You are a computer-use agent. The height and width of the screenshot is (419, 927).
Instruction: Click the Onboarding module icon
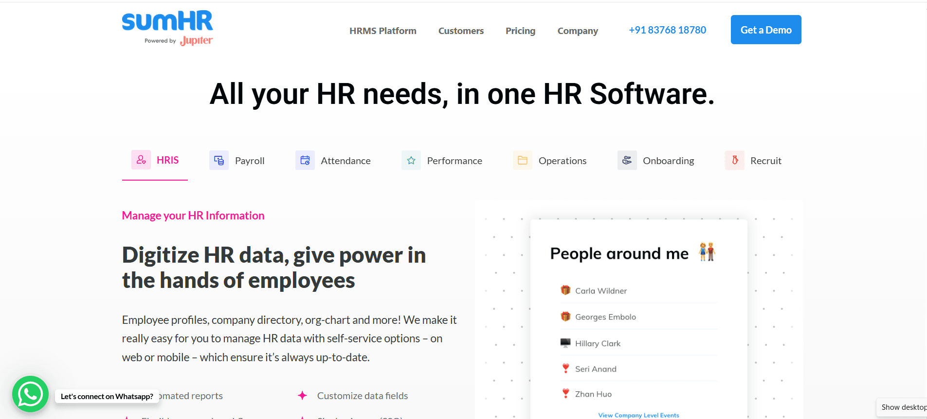point(627,160)
